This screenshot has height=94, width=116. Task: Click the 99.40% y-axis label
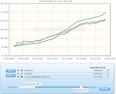(4, 47)
